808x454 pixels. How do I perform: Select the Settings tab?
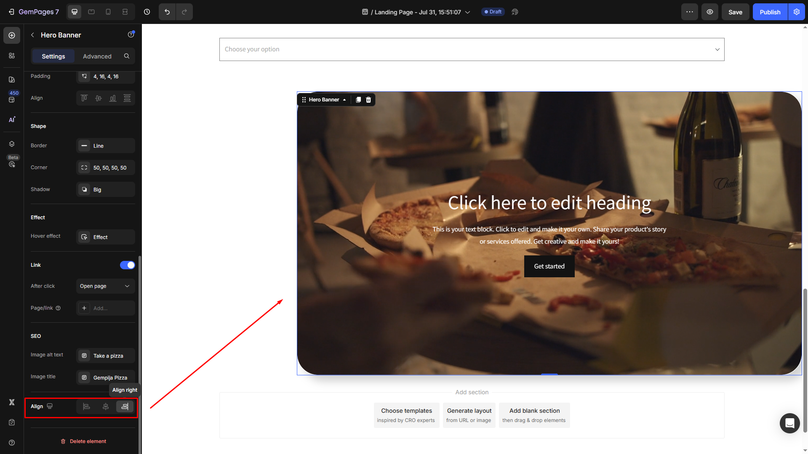click(x=53, y=56)
